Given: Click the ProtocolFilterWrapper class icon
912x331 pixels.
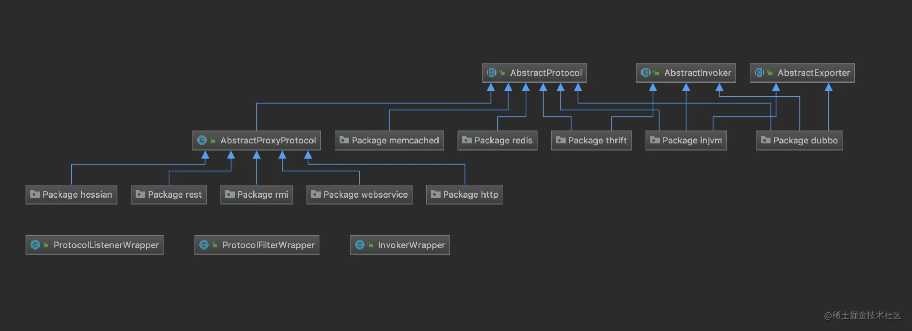Looking at the screenshot, I should click(204, 245).
